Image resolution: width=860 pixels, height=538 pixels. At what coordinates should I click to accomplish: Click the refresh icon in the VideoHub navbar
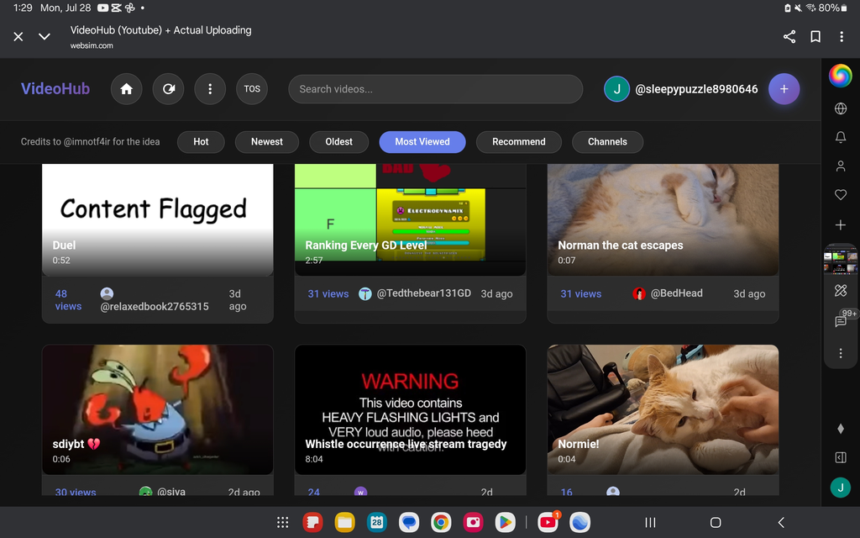click(168, 89)
